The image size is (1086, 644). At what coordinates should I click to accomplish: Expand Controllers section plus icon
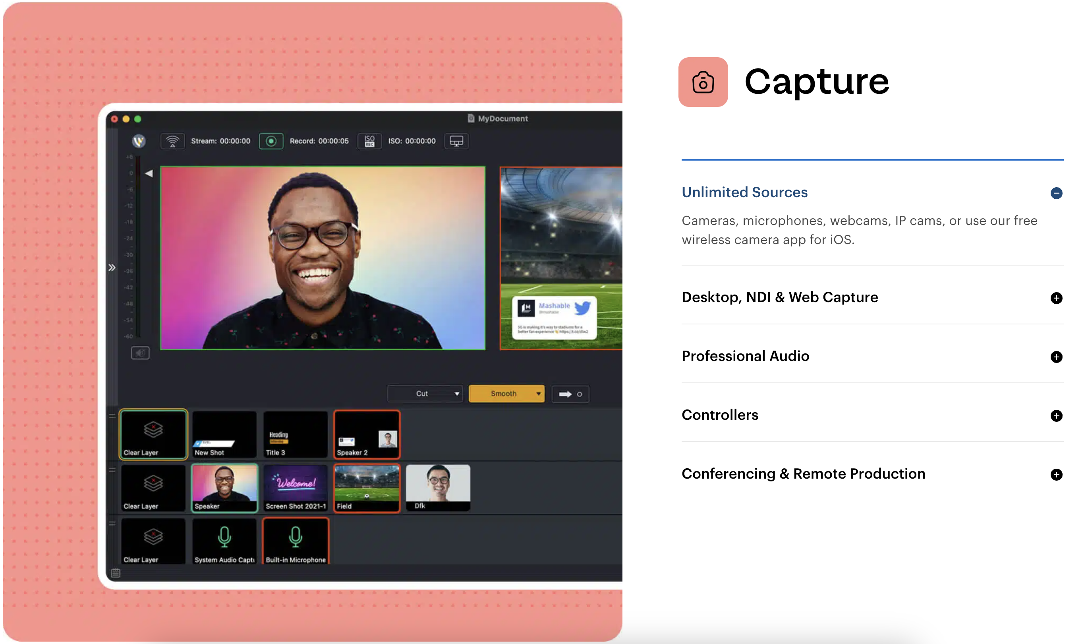click(x=1056, y=416)
